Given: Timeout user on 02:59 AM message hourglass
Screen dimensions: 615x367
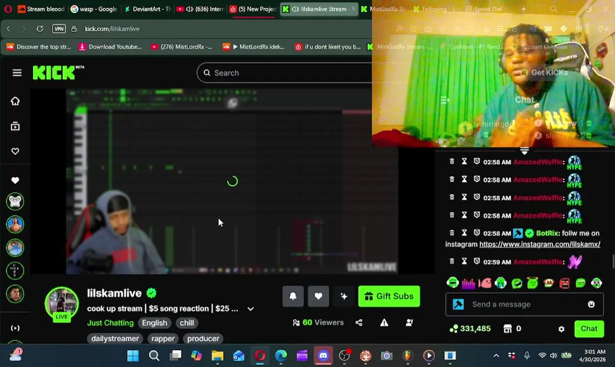Looking at the screenshot, I should [x=464, y=261].
